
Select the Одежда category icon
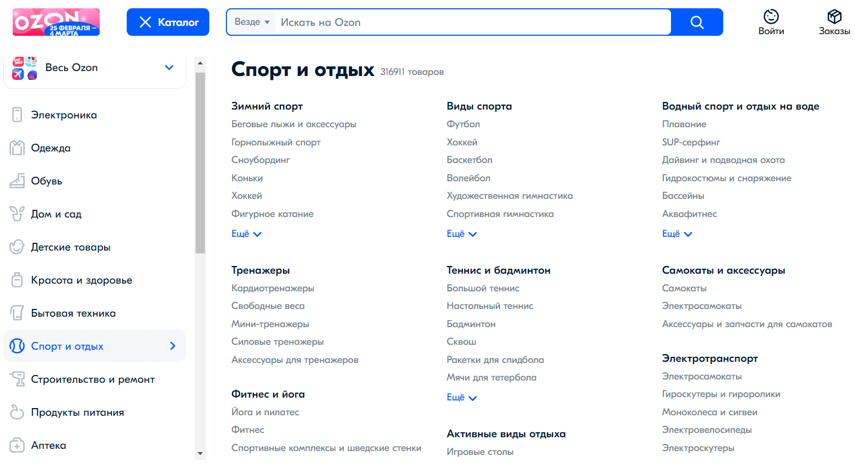coord(17,148)
